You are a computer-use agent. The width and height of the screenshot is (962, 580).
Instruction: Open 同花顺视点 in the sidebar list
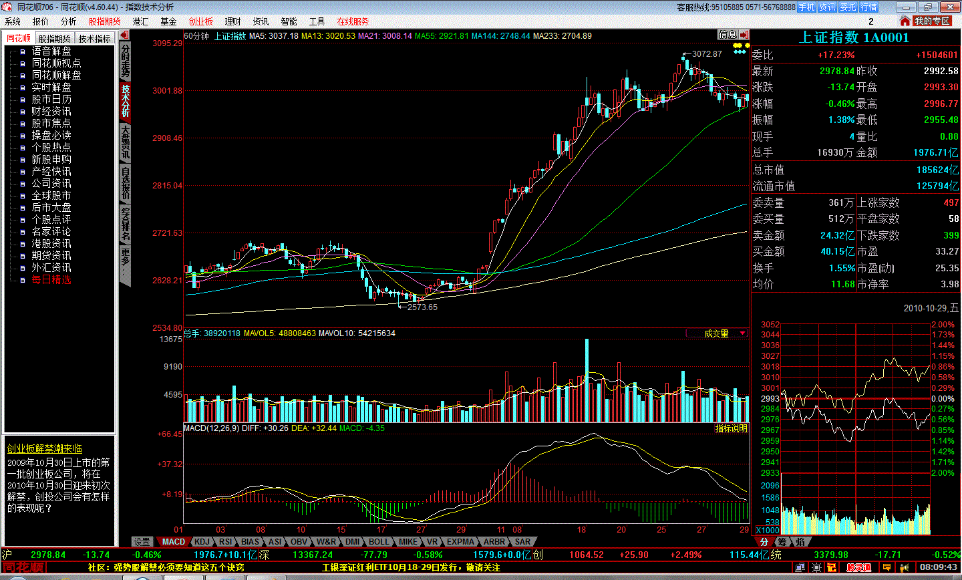click(57, 63)
